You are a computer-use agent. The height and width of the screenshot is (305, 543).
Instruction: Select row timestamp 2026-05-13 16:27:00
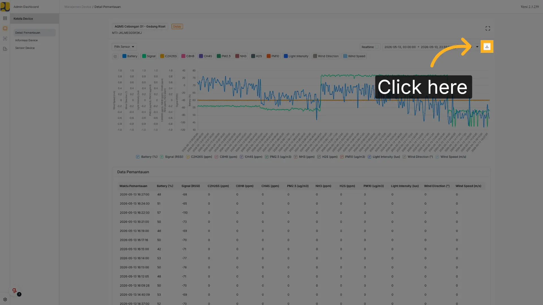click(134, 195)
